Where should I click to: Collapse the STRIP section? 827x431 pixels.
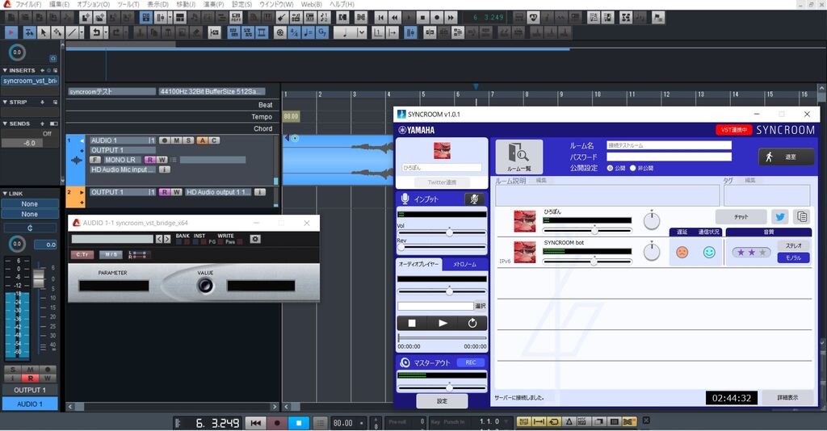(5, 103)
